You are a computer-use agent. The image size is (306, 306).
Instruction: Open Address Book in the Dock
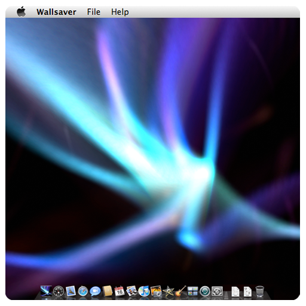(x=108, y=292)
